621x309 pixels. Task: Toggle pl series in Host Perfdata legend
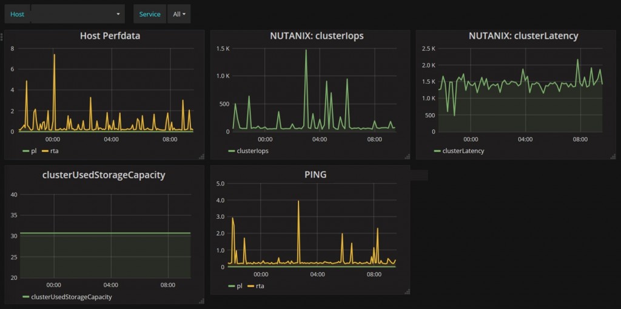pos(33,151)
